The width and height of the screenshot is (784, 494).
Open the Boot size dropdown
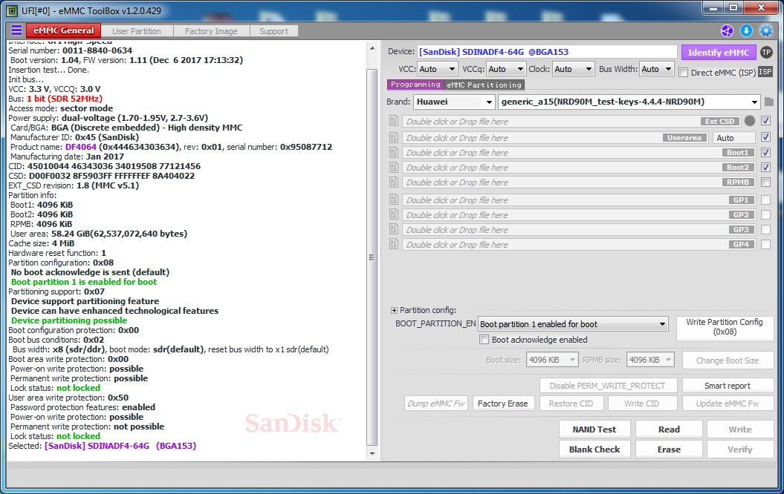(x=552, y=360)
